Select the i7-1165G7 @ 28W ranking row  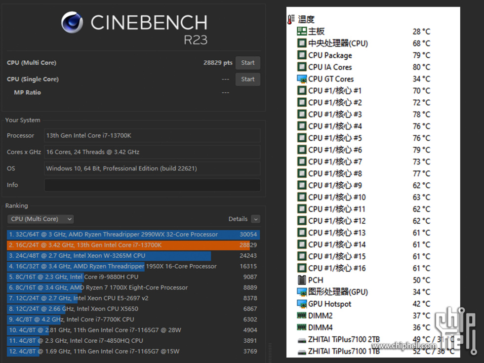point(133,330)
